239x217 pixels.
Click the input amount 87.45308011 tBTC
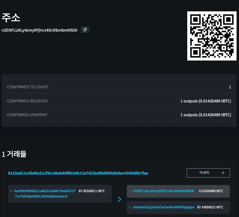point(92,191)
